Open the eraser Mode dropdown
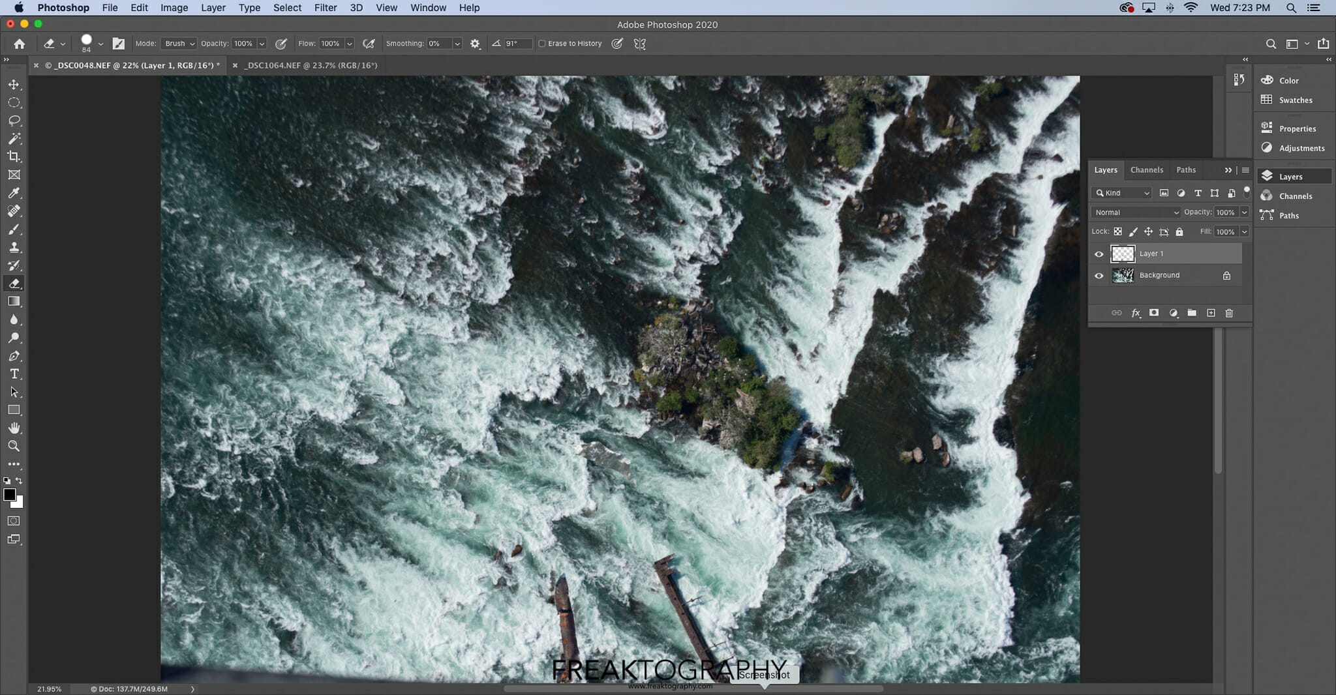The height and width of the screenshot is (695, 1336). point(179,44)
